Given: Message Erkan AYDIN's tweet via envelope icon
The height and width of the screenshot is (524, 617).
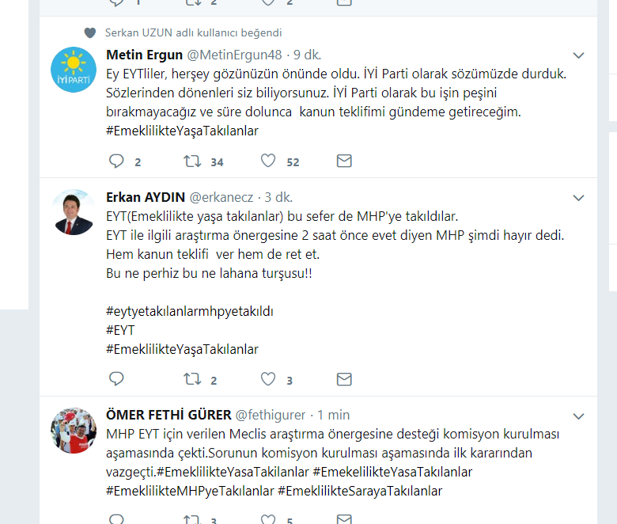Looking at the screenshot, I should pyautogui.click(x=344, y=379).
